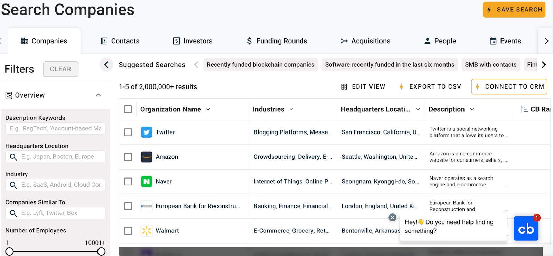Click the Save Search button
Screen dimensions: 553x256
[514, 10]
